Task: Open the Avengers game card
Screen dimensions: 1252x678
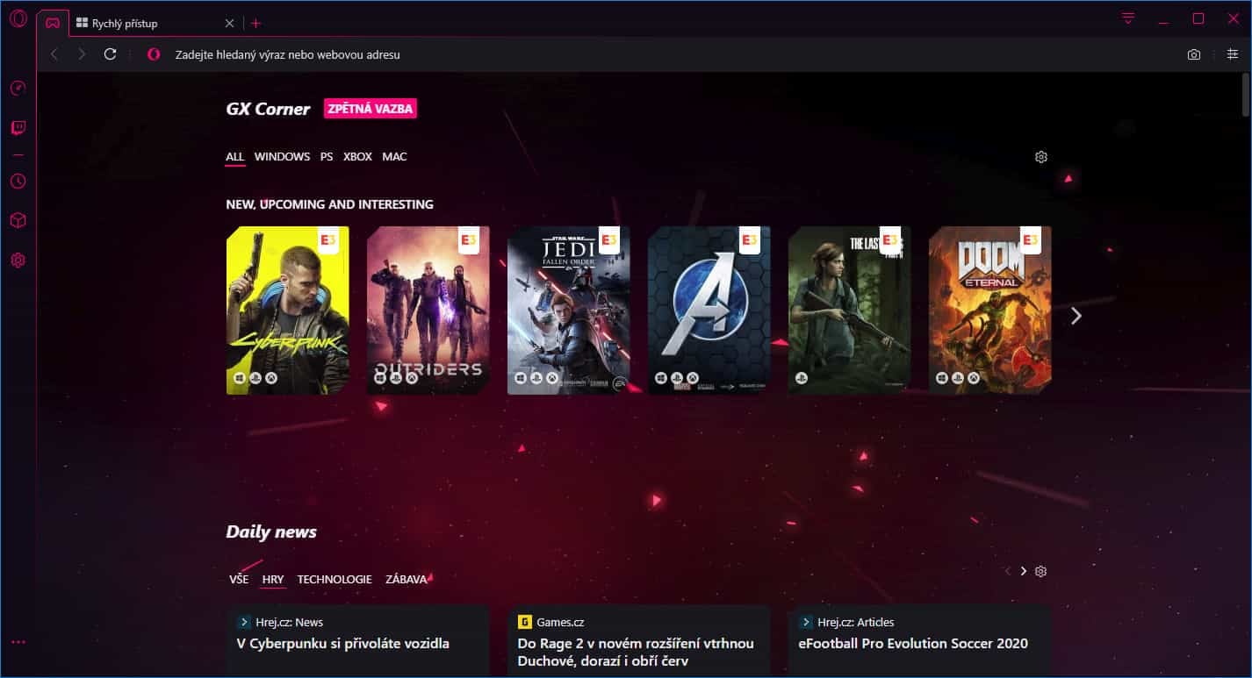Action: (709, 310)
